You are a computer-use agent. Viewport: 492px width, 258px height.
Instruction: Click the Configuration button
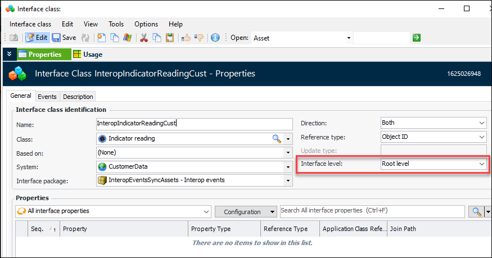(246, 212)
